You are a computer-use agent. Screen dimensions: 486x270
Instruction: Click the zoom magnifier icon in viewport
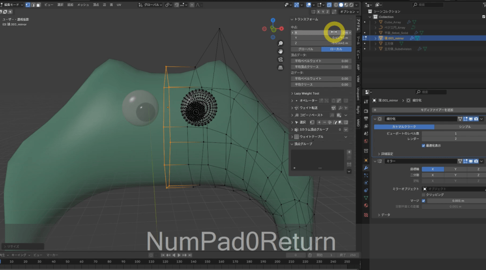(281, 43)
